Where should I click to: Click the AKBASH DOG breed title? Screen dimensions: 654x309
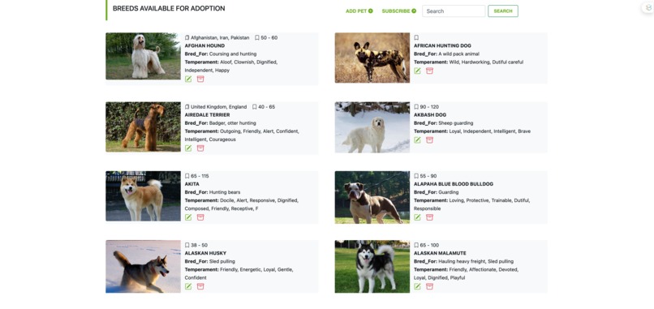click(x=430, y=115)
